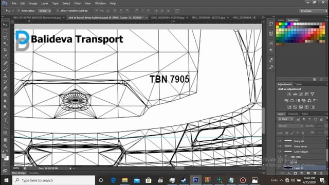Viewport: 329px width, 185px height.
Task: Select the Path Selection tool
Action: [5, 127]
